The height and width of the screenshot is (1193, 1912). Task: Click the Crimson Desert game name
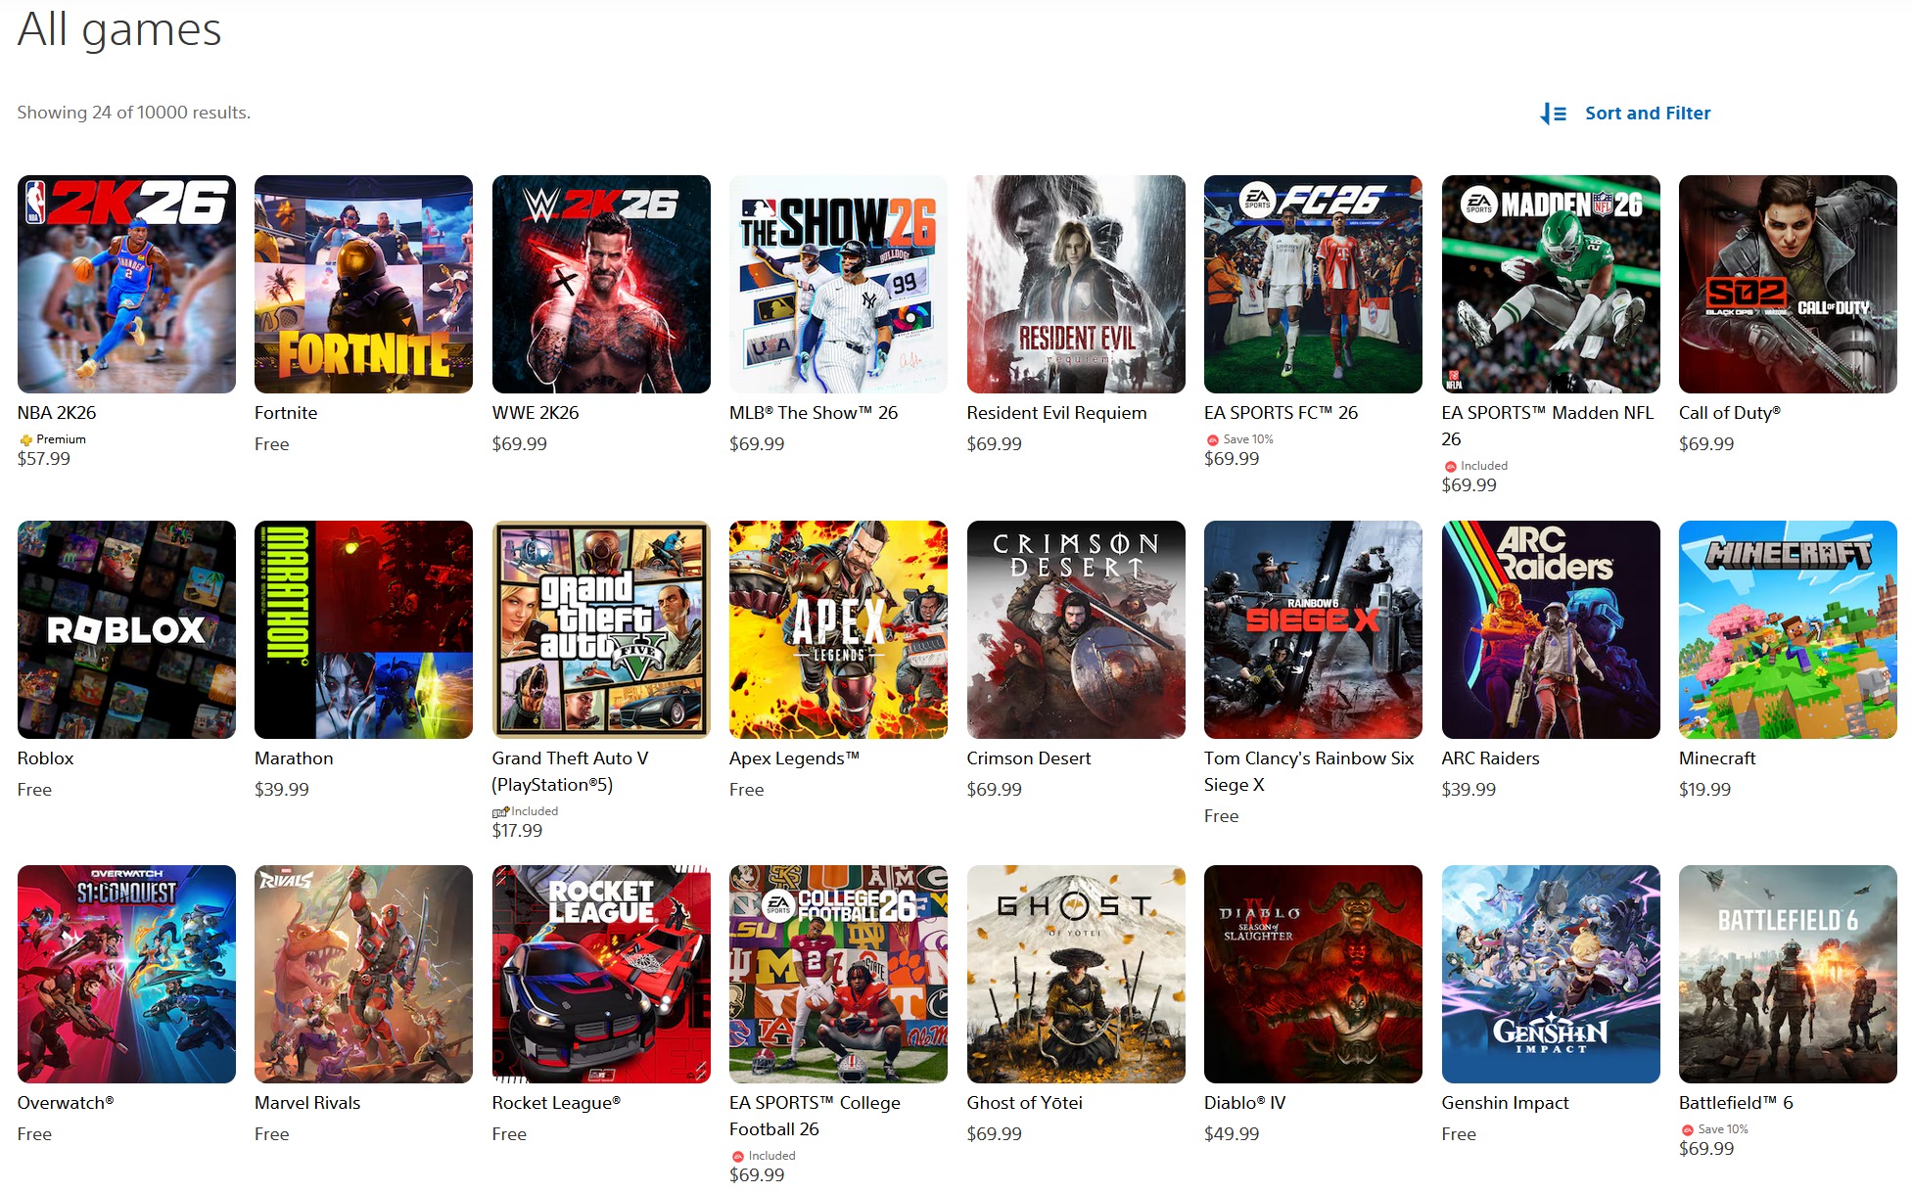[x=1028, y=758]
